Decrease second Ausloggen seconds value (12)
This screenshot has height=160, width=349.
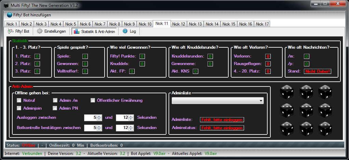pos(131,119)
